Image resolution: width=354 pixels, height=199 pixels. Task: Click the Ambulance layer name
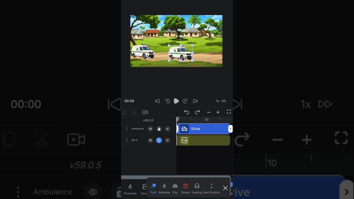coord(138,129)
